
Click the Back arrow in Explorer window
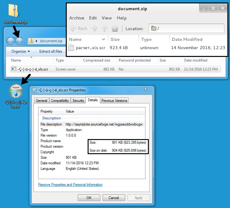[x=10, y=41]
